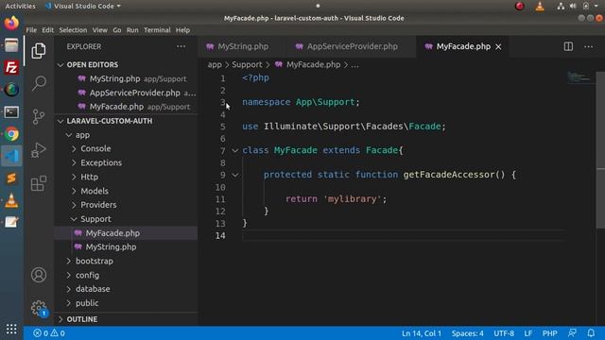This screenshot has width=605, height=340.
Task: Open the Selection menu
Action: tap(73, 30)
